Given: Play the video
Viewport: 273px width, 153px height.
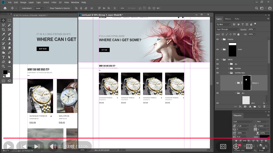Looking at the screenshot, I should pyautogui.click(x=8, y=147).
